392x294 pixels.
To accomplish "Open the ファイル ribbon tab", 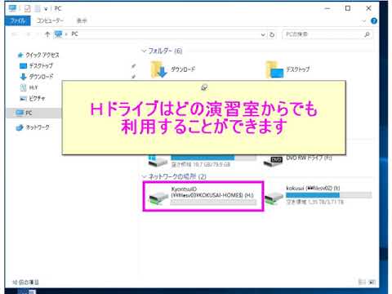I will (x=18, y=20).
